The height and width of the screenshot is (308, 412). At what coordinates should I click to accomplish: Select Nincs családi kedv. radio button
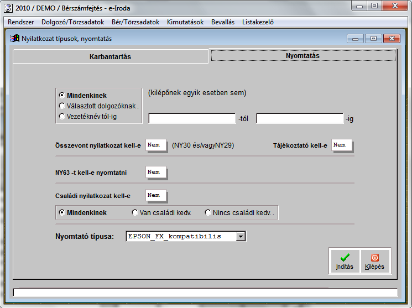click(x=208, y=212)
